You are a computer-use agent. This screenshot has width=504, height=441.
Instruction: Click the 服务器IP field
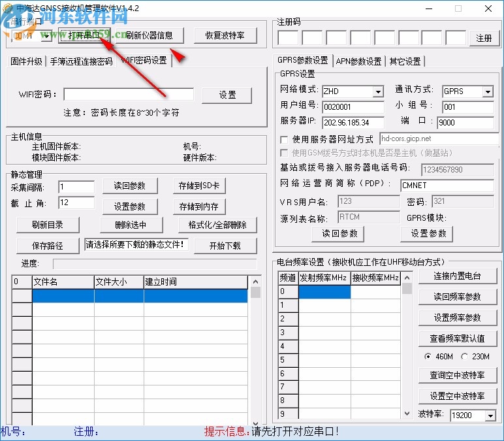353,123
